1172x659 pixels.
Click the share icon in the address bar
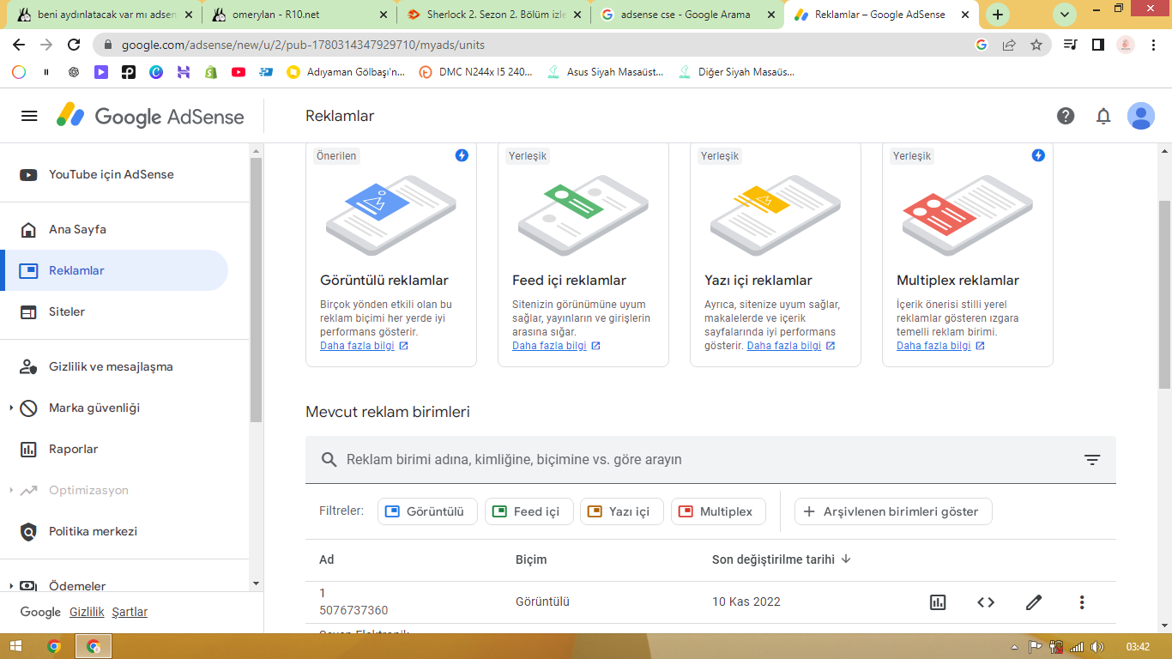tap(1009, 45)
